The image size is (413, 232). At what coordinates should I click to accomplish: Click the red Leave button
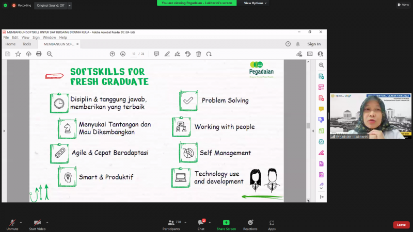tap(401, 225)
